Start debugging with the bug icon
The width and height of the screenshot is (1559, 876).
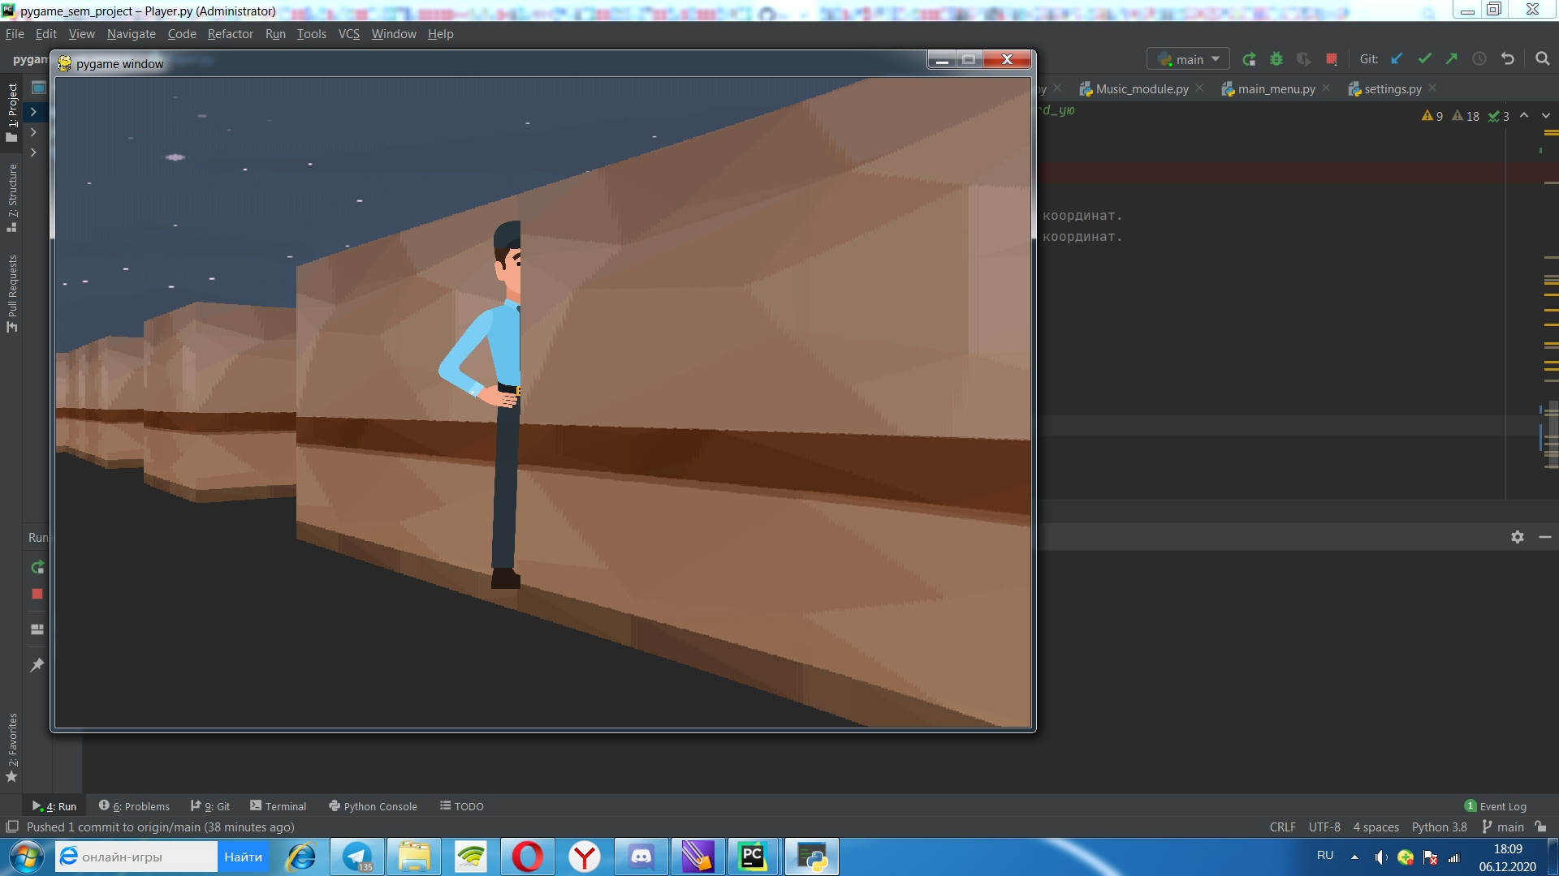point(1276,58)
